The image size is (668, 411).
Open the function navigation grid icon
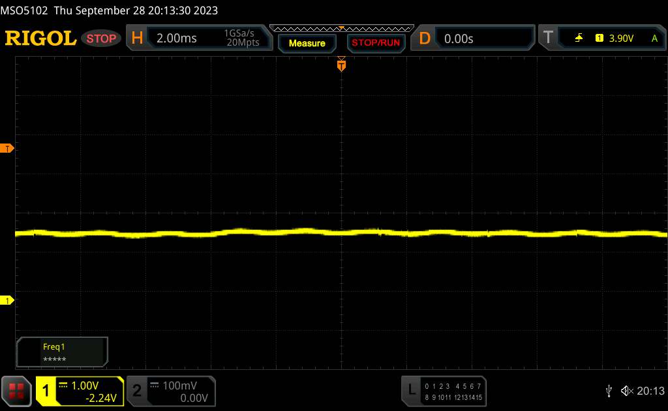(17, 391)
